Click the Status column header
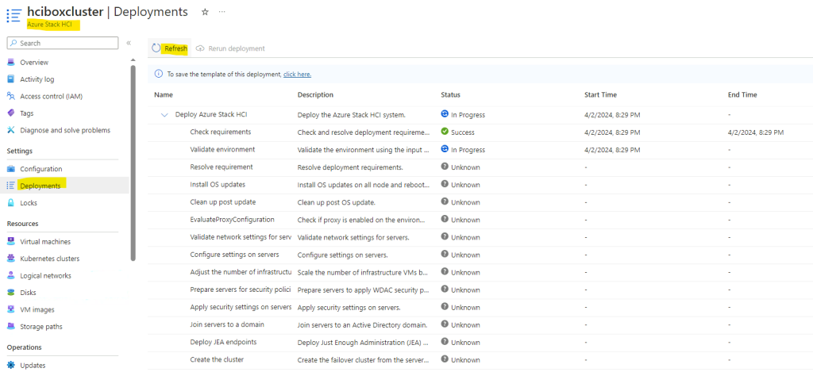Viewport: 813px width, 372px height. [x=451, y=95]
